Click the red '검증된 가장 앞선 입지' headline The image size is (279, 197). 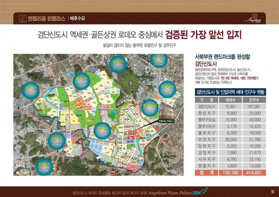pyautogui.click(x=203, y=35)
